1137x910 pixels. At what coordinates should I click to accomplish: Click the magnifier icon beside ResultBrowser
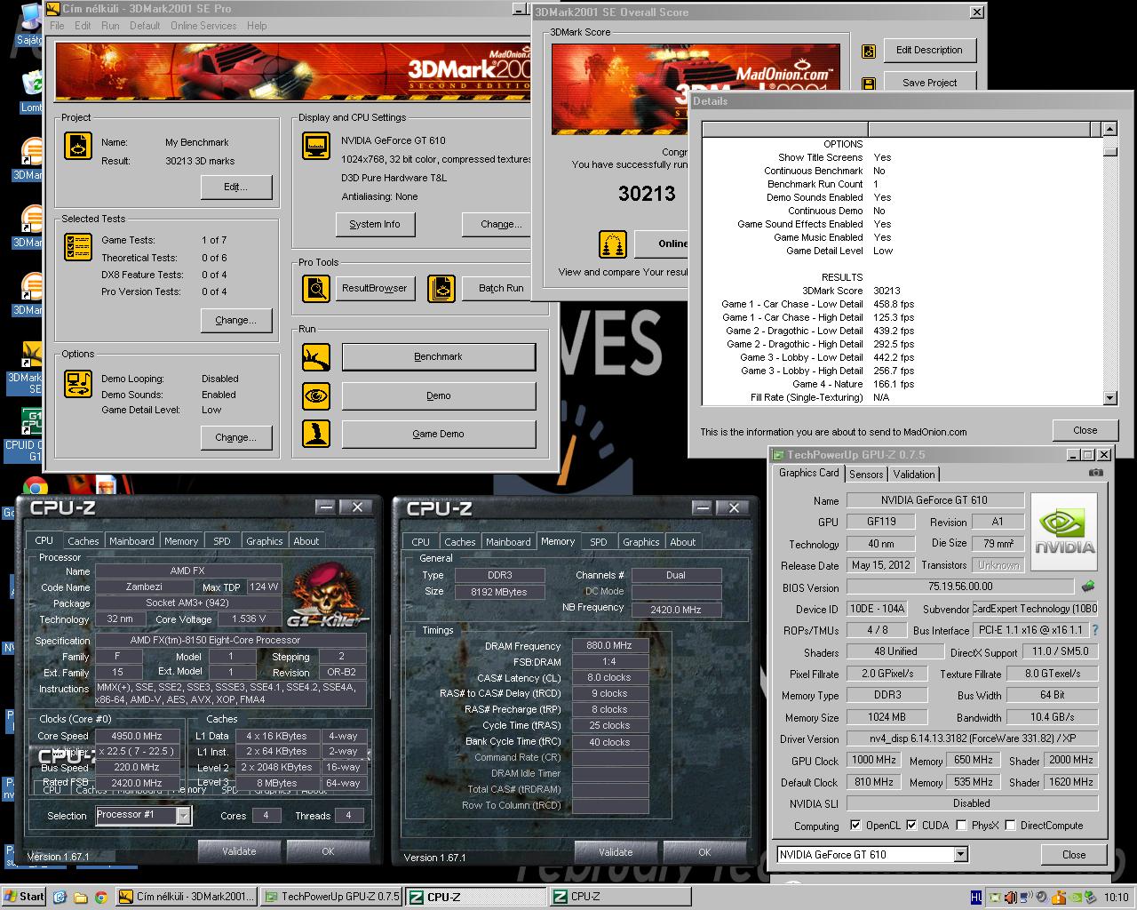point(316,288)
